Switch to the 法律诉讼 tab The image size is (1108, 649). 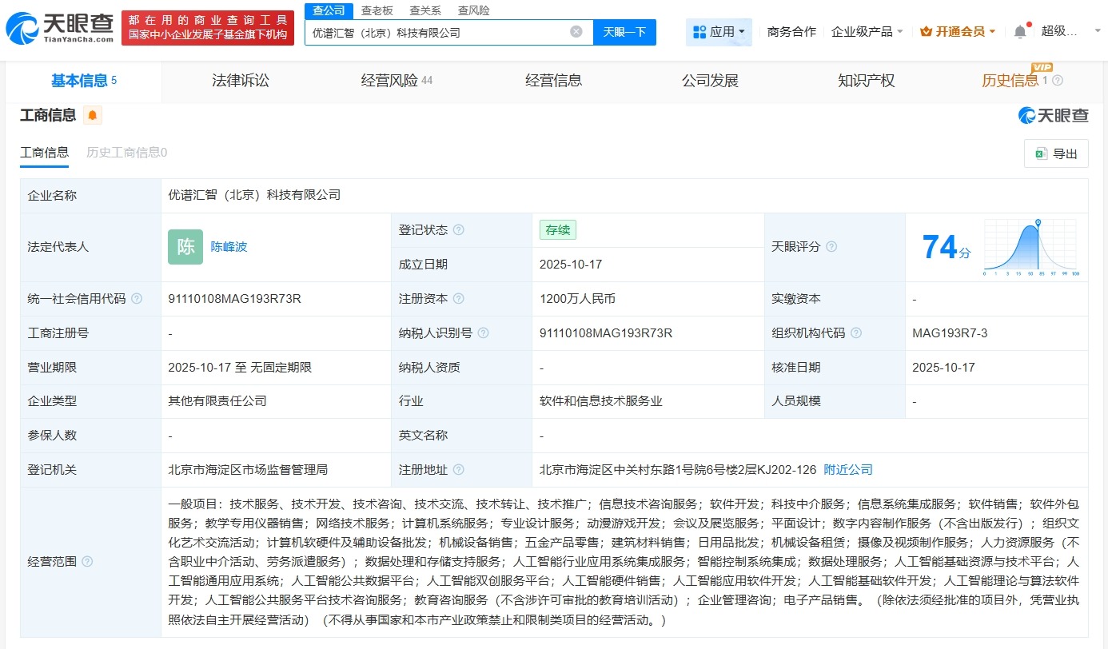pyautogui.click(x=241, y=81)
